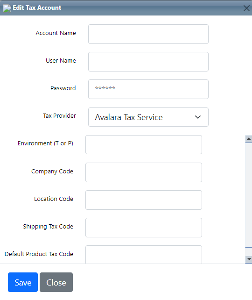Focus the Account Name field
The image size is (252, 300).
coord(148,34)
